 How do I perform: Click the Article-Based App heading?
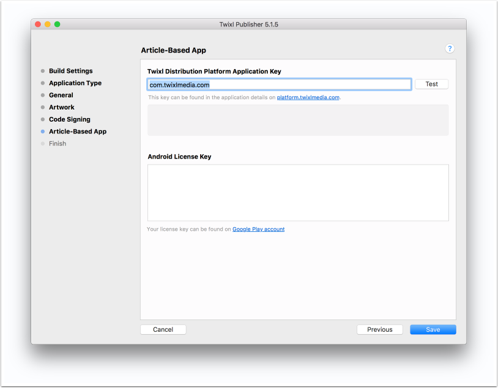(173, 50)
